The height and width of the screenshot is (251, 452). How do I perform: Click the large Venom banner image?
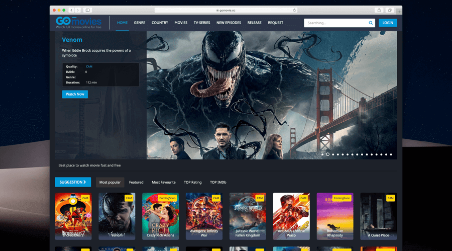point(272,95)
